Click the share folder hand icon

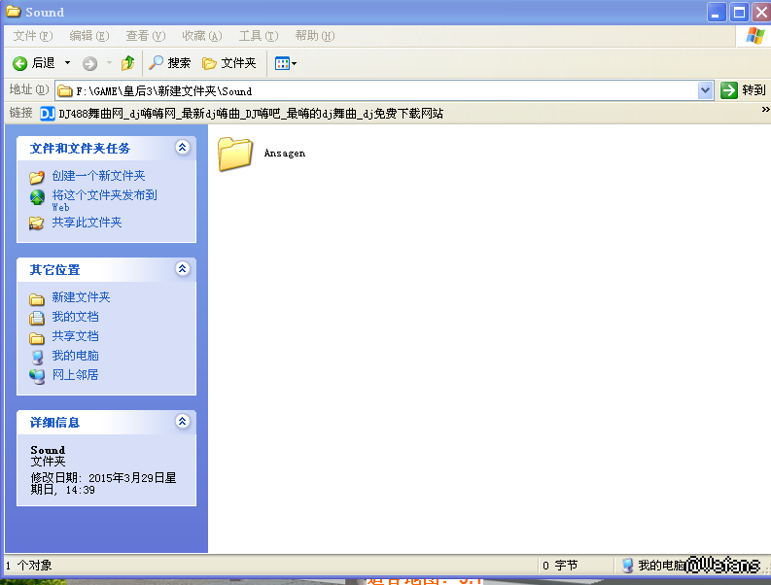point(36,224)
